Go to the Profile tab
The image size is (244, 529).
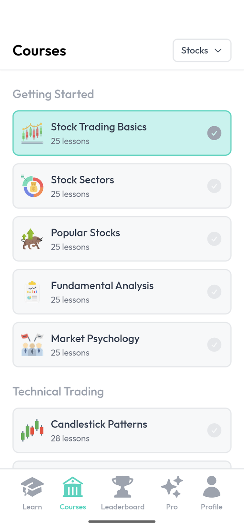[212, 493]
